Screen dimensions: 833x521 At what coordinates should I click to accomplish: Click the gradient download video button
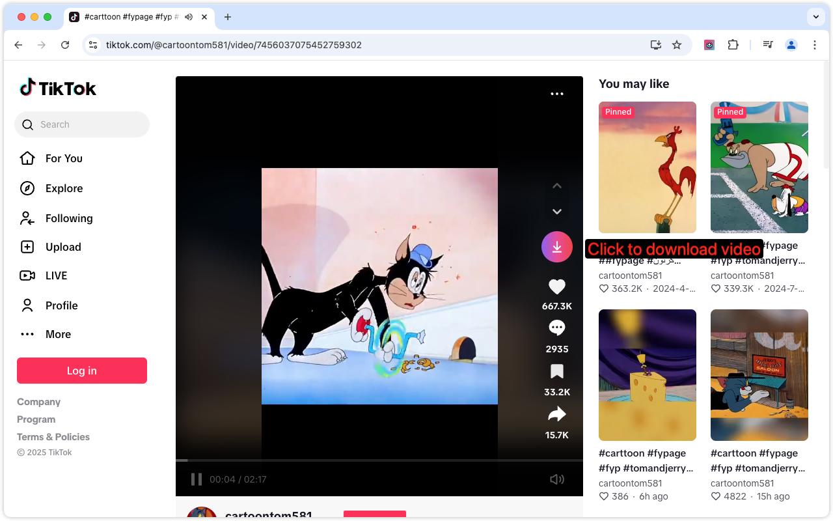coord(557,247)
